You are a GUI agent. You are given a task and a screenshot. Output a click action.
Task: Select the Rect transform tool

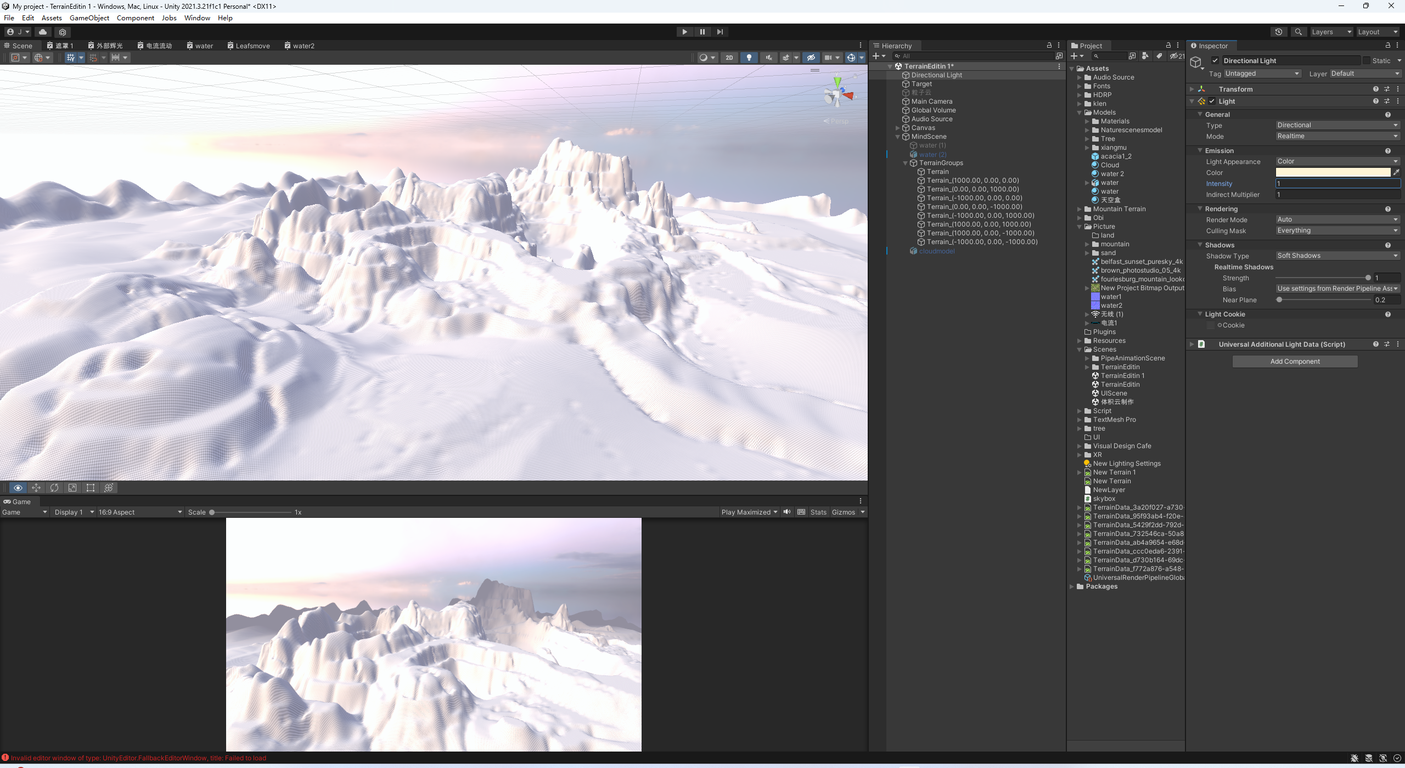click(x=91, y=488)
